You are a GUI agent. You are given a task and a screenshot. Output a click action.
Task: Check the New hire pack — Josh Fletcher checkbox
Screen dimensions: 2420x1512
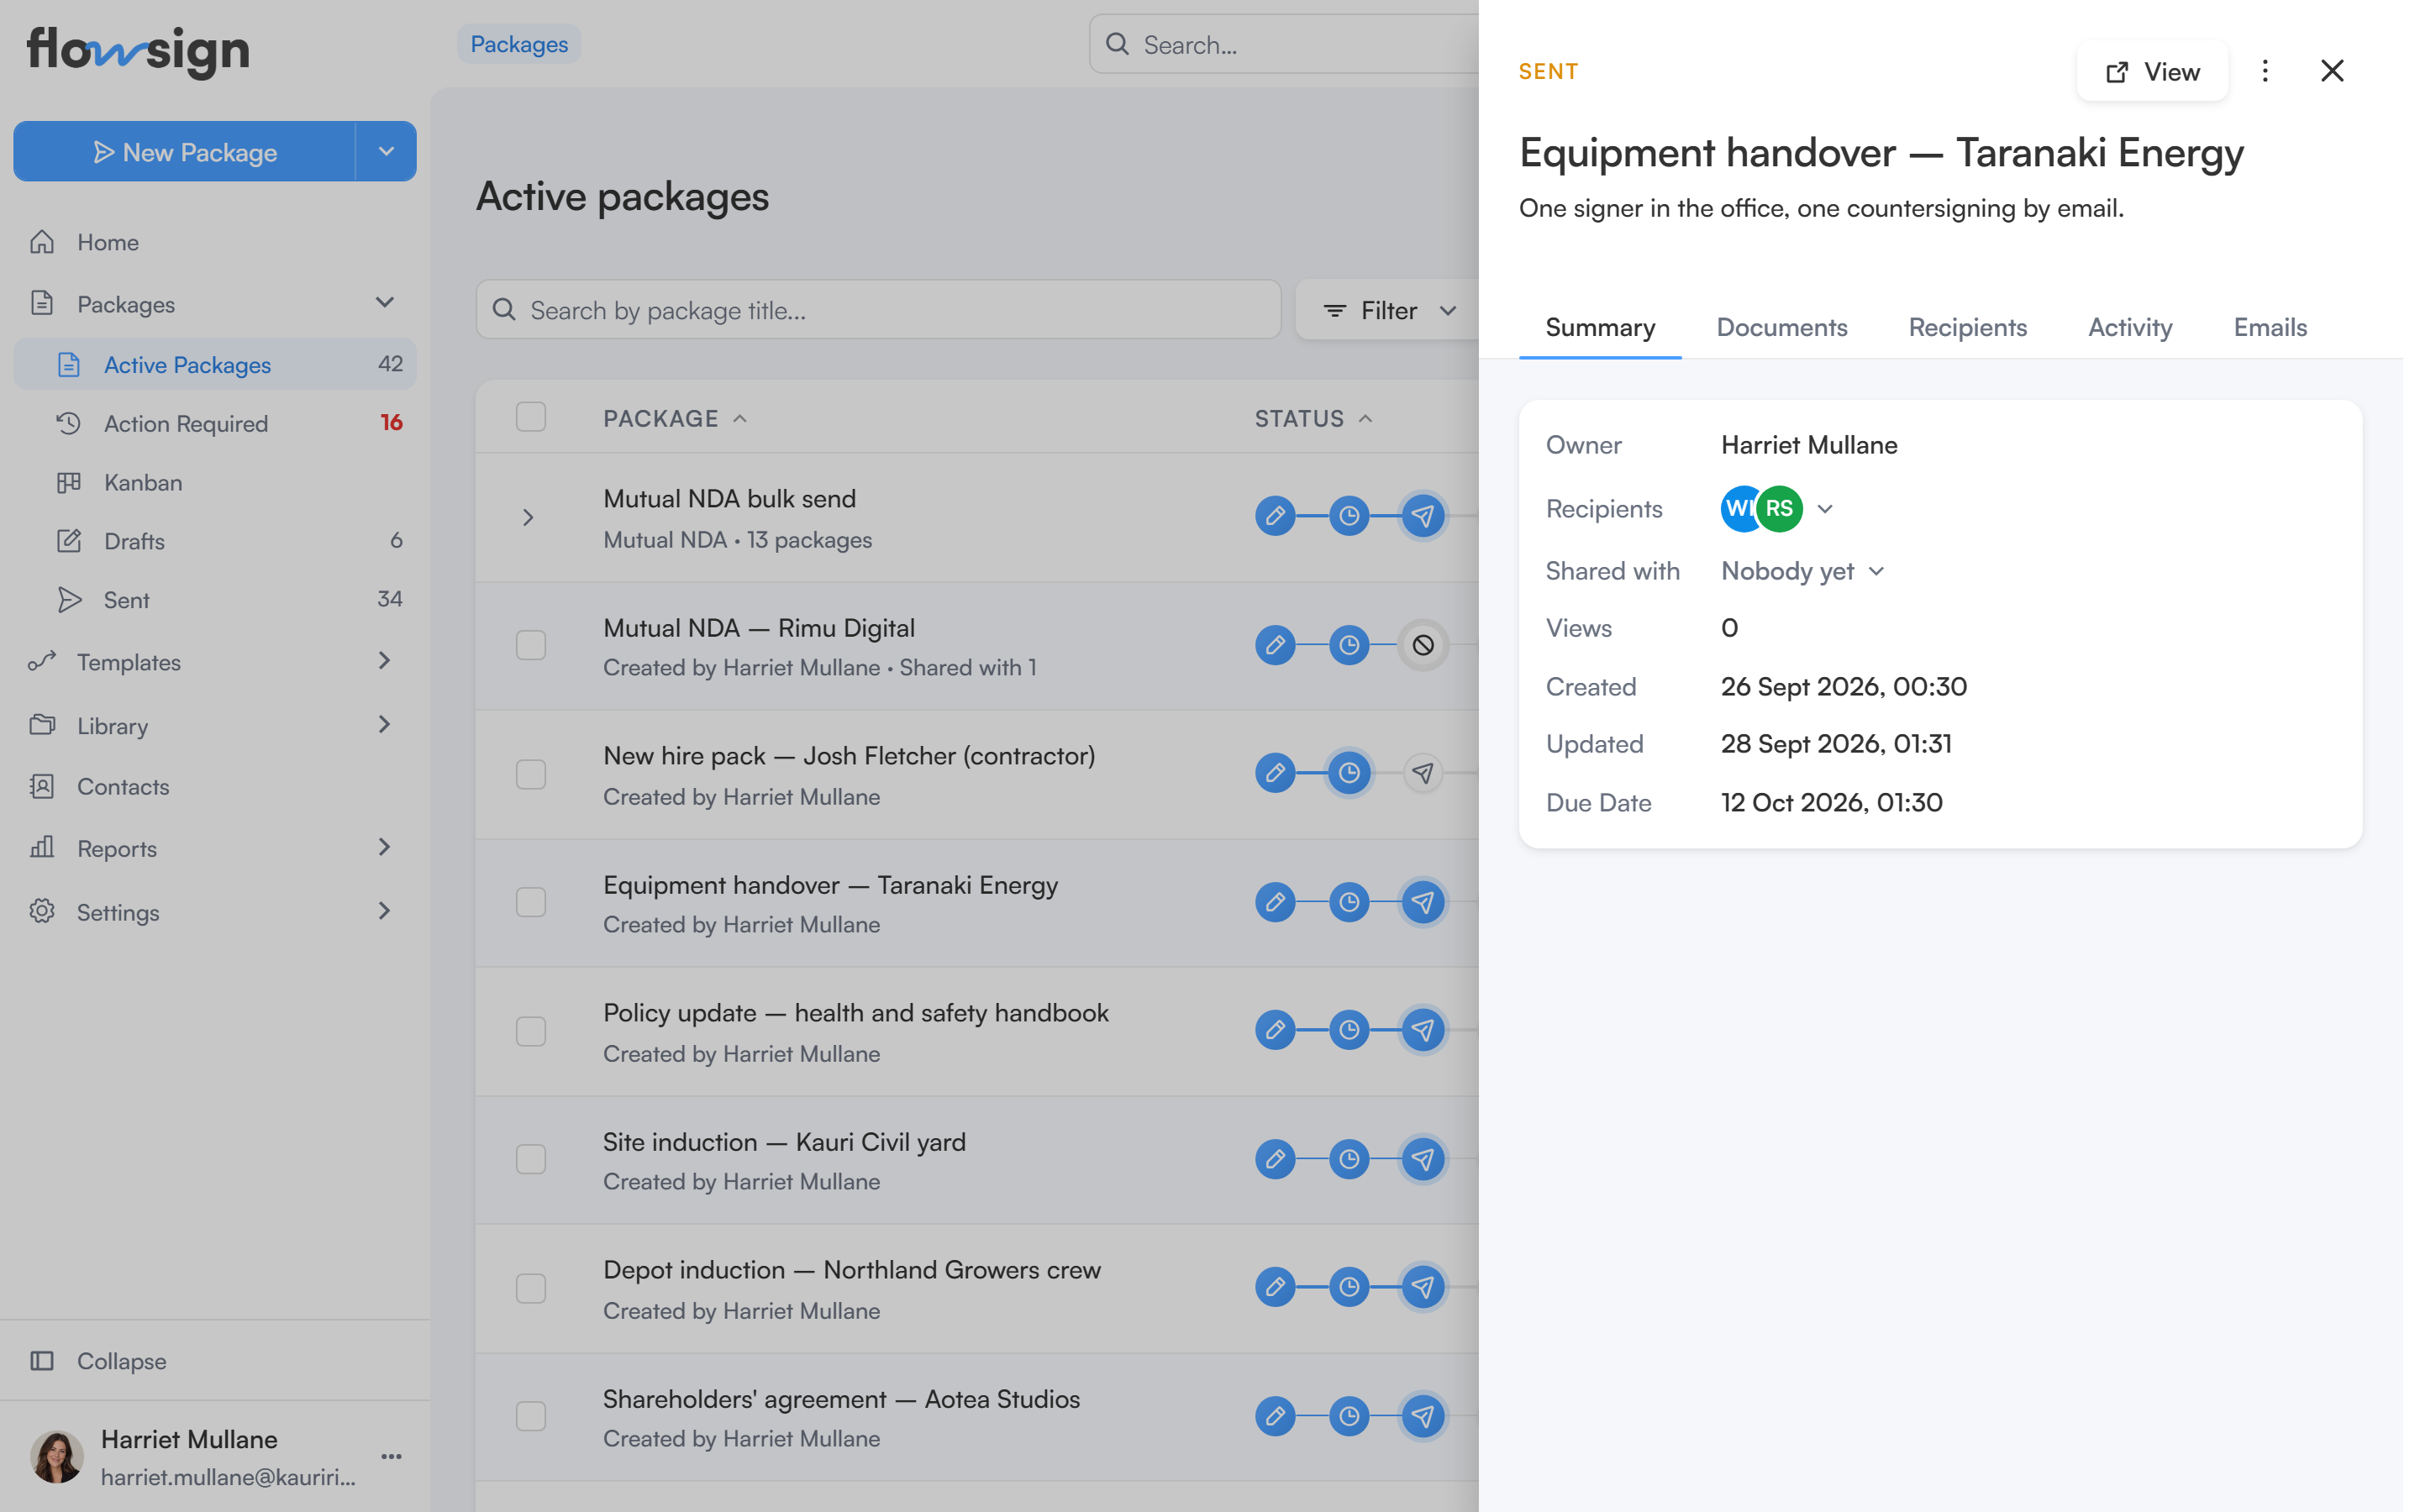click(531, 774)
